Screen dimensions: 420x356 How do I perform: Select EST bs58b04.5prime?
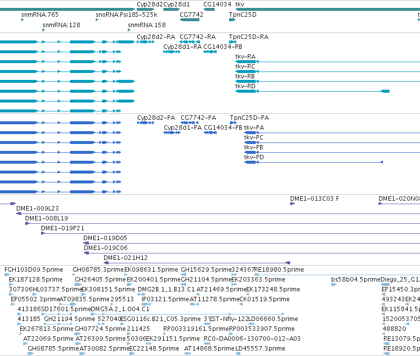[356, 280]
